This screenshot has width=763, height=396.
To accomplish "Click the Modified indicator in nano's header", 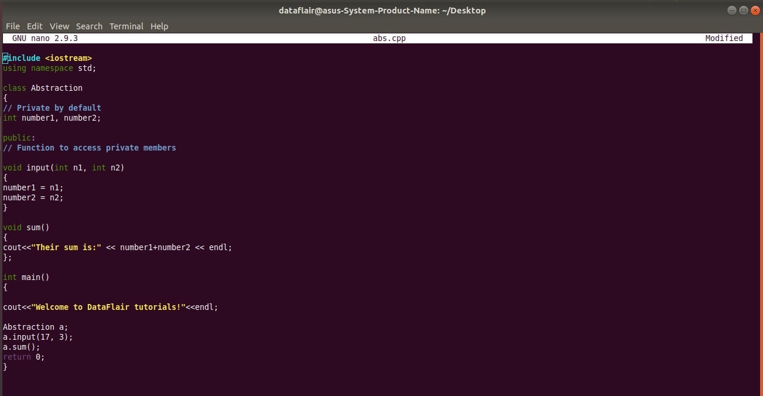I will (x=724, y=38).
